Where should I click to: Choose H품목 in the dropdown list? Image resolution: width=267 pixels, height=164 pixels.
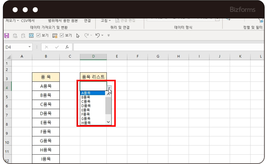(93, 123)
